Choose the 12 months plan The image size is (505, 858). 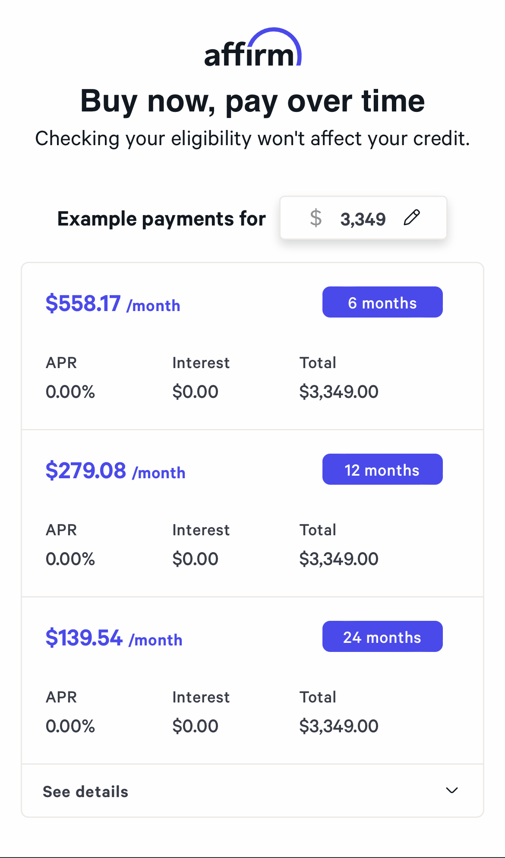pos(382,470)
